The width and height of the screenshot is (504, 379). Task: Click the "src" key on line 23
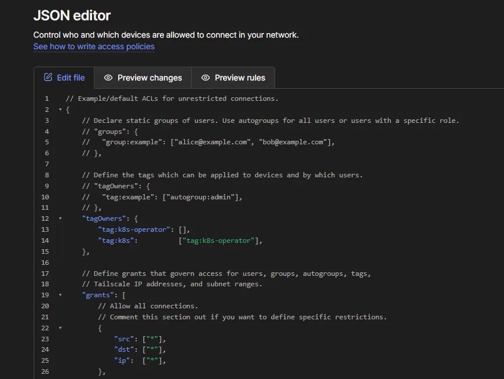click(124, 339)
